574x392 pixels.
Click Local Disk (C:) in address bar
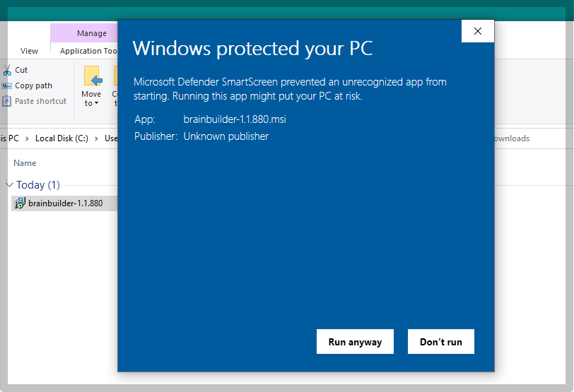tap(61, 138)
